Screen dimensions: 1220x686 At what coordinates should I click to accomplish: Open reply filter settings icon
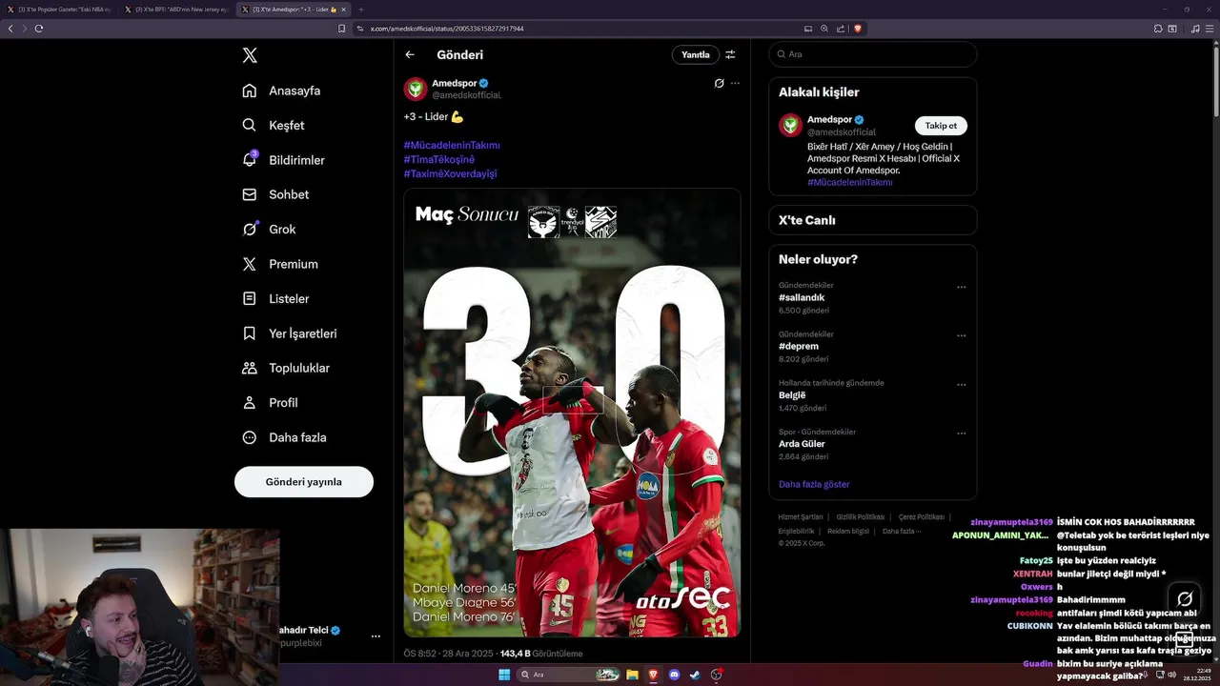point(730,54)
